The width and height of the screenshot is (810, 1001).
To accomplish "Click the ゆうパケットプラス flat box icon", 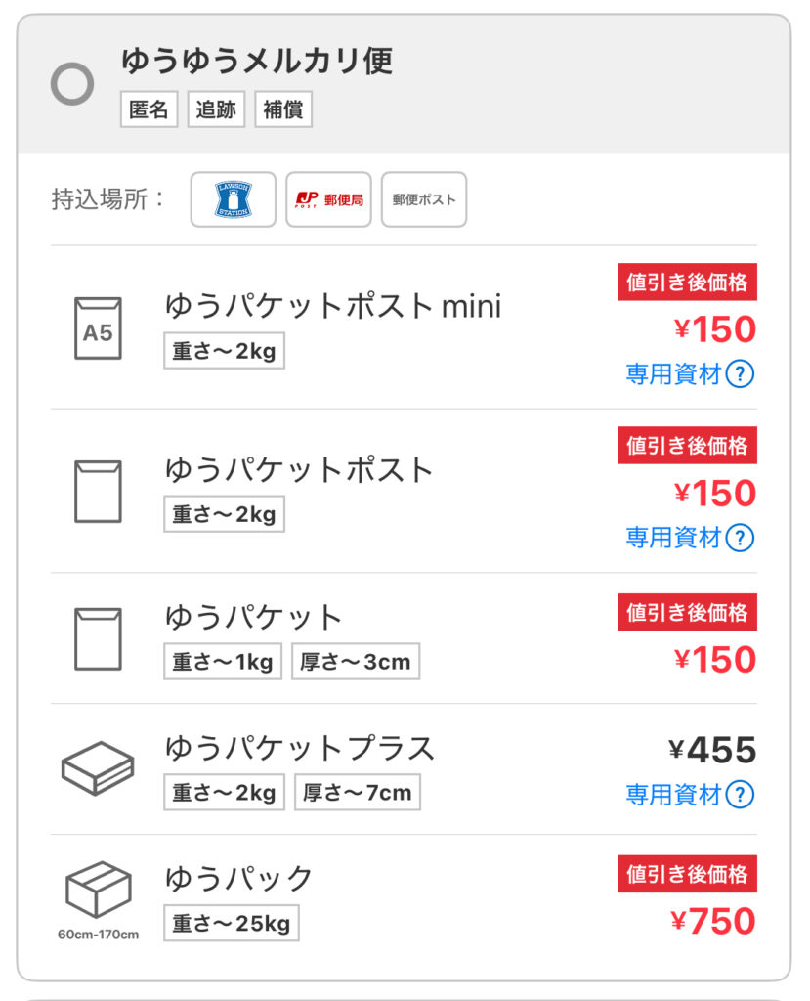I will [98, 767].
